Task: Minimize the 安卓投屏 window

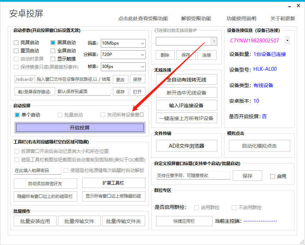Action: [290, 6]
